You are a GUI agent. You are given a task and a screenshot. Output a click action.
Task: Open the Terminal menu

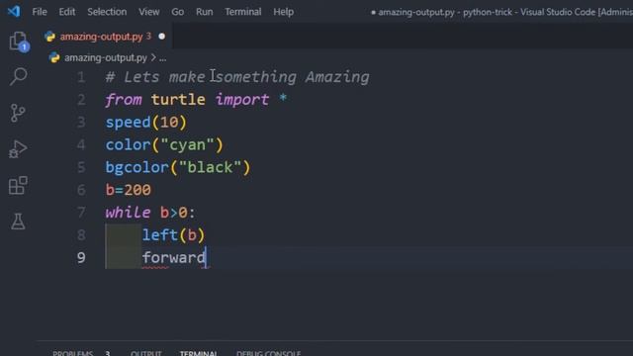click(x=243, y=12)
